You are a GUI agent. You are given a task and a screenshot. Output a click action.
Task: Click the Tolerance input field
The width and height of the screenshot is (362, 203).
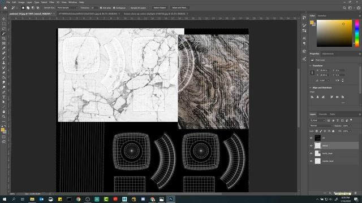tap(94, 8)
